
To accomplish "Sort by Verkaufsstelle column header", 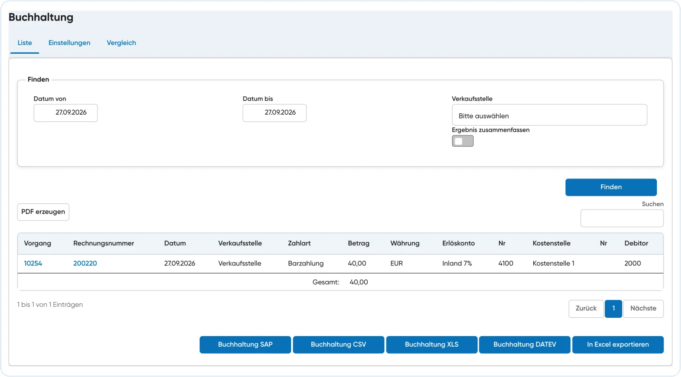I will tap(240, 244).
